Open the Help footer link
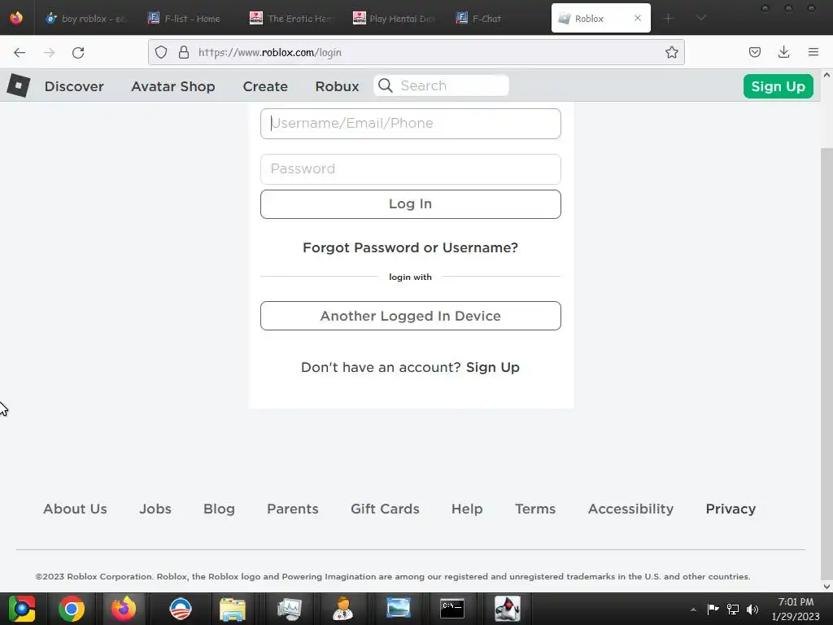833x625 pixels. click(467, 509)
